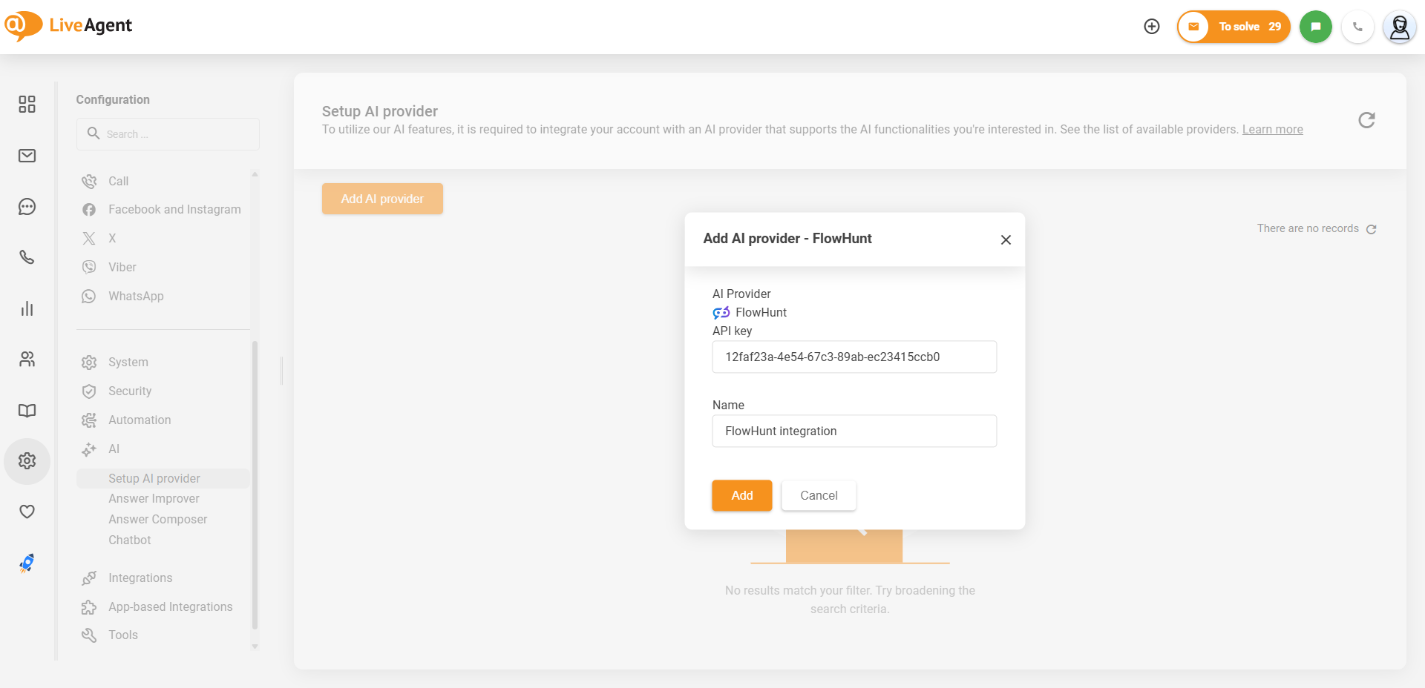
Task: Open the Knowledge base book icon
Action: click(27, 411)
